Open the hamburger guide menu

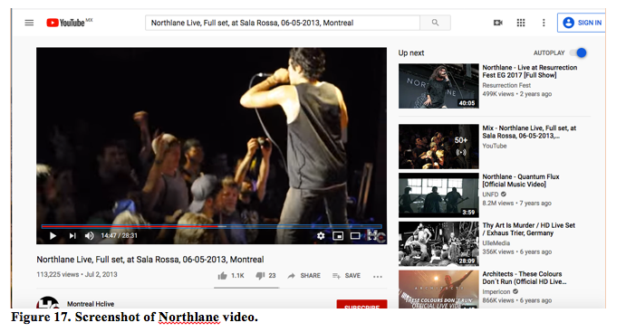tap(29, 23)
